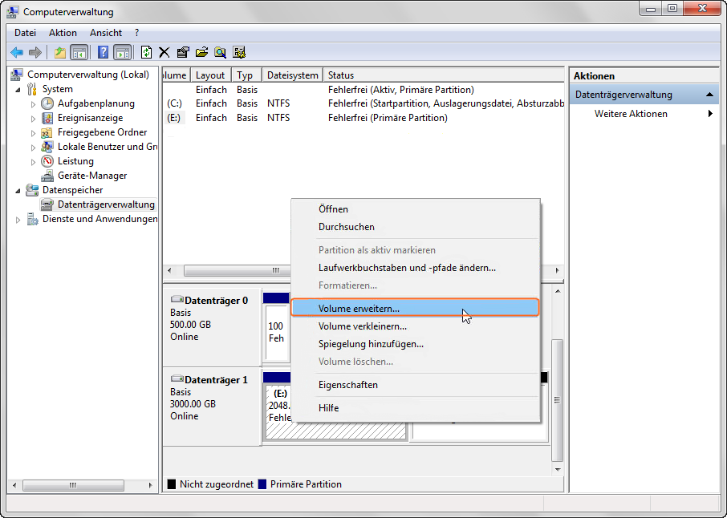Select Eigenschaften in the context menu
Image resolution: width=727 pixels, height=518 pixels.
[347, 385]
